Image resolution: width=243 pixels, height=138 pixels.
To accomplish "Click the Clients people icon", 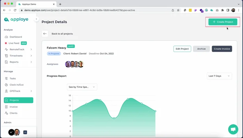I will (6, 113).
